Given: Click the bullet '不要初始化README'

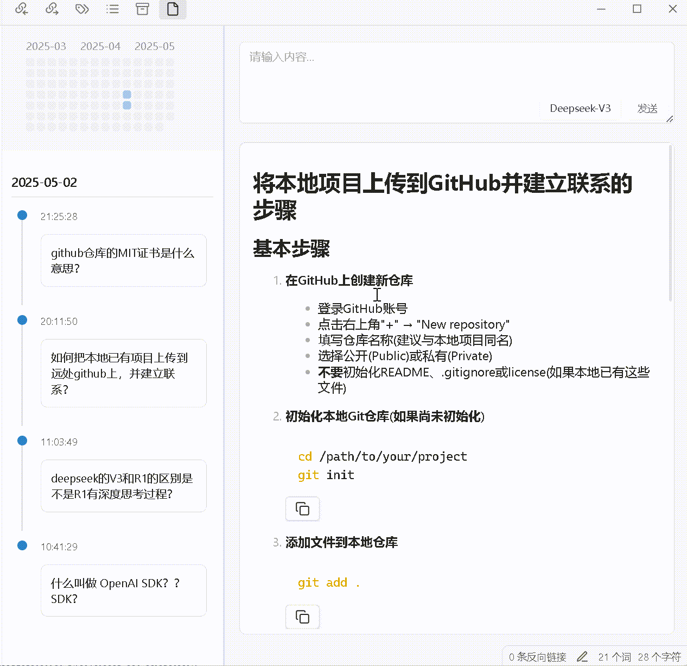Looking at the screenshot, I should 484,380.
